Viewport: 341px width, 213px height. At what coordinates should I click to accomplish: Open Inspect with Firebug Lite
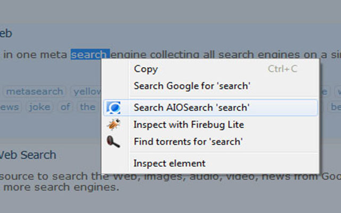(189, 125)
